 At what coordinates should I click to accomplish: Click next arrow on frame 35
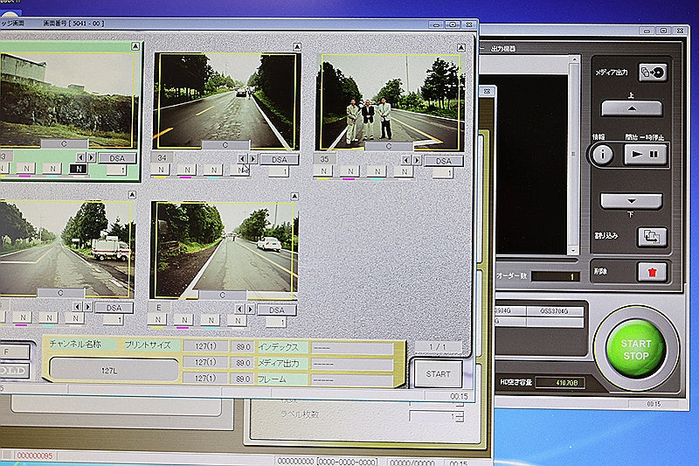coord(417,160)
